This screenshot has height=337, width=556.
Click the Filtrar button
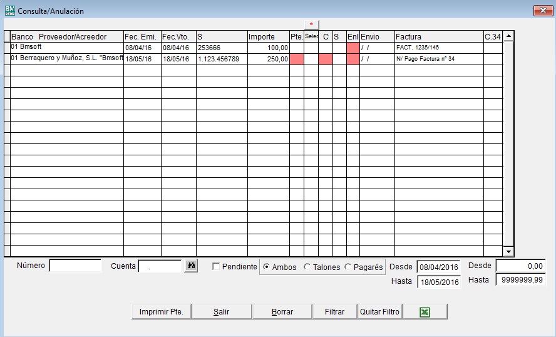tap(334, 311)
